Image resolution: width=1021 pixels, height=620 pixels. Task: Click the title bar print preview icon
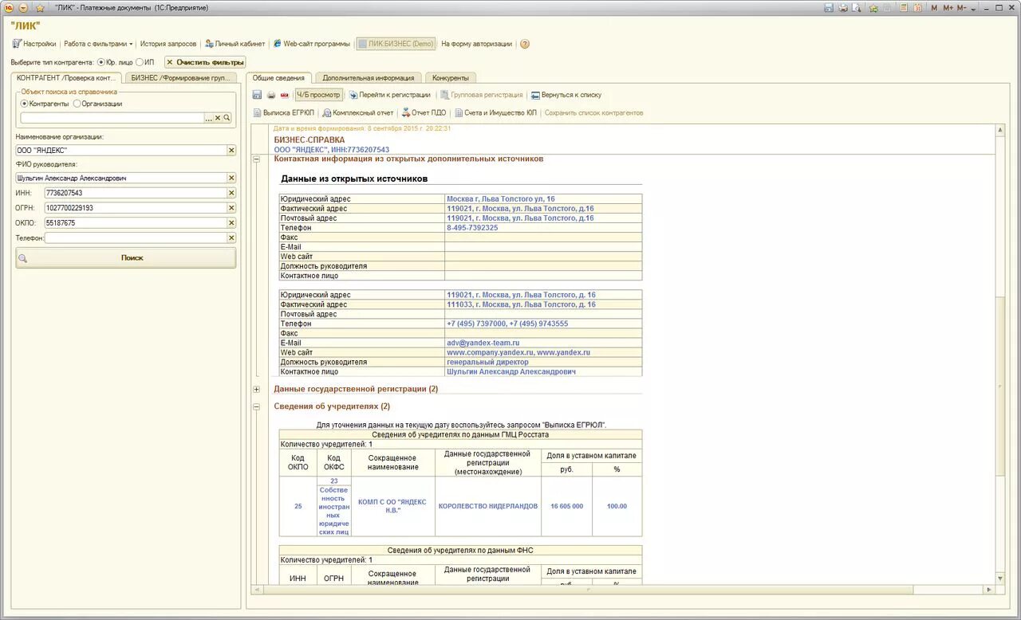point(857,7)
